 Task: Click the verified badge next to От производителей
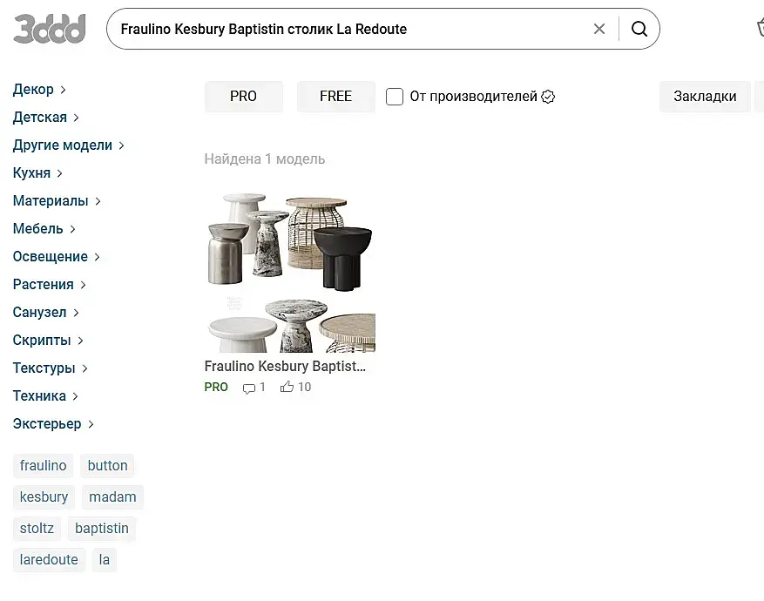[548, 97]
